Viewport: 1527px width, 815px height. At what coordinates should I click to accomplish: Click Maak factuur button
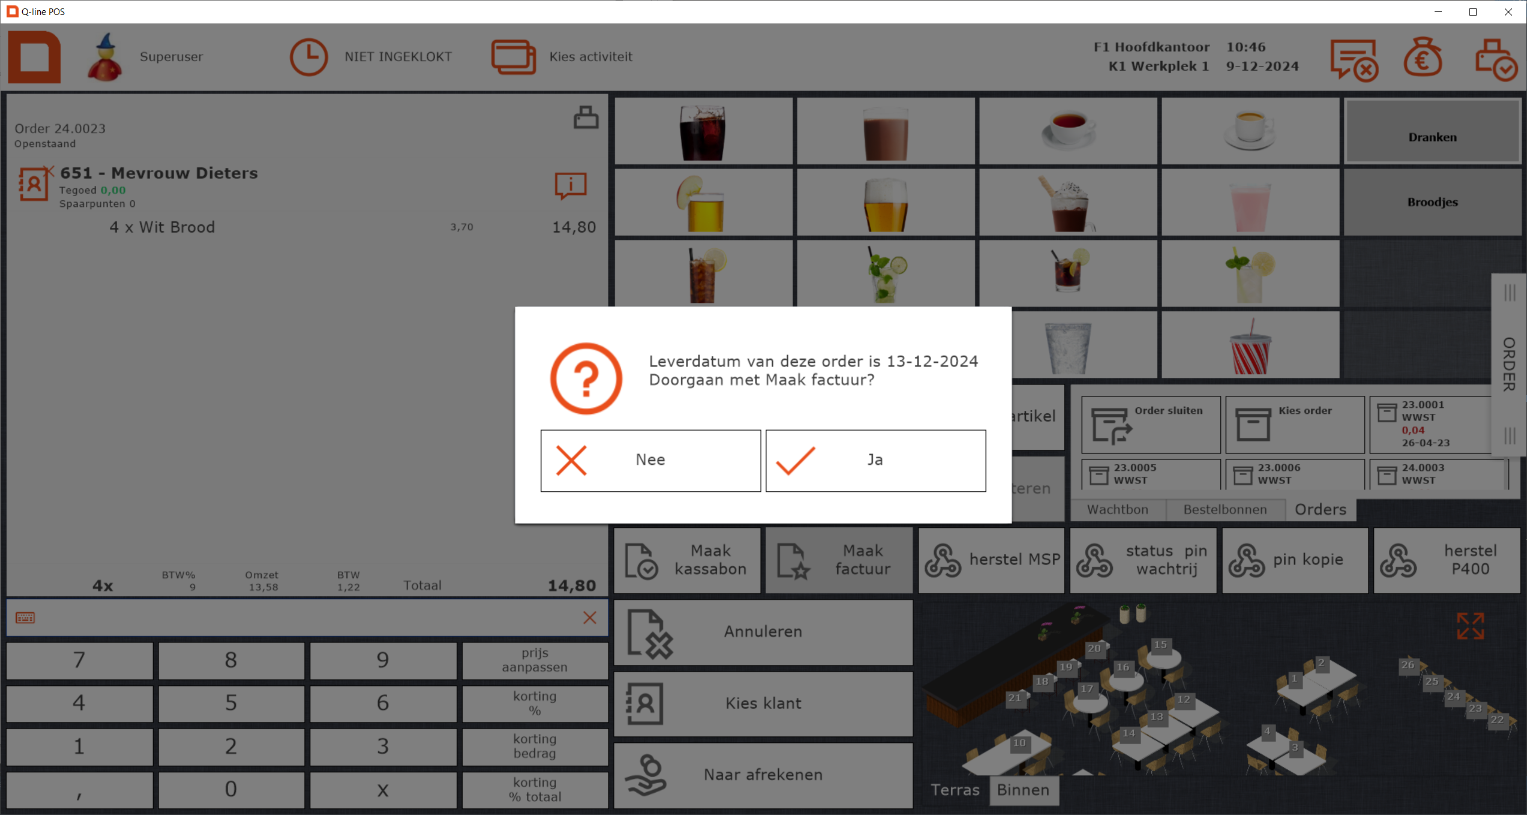839,560
